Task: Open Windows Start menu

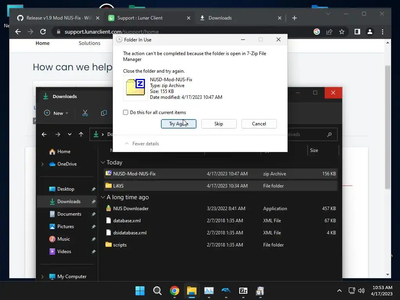Action: coord(140,291)
